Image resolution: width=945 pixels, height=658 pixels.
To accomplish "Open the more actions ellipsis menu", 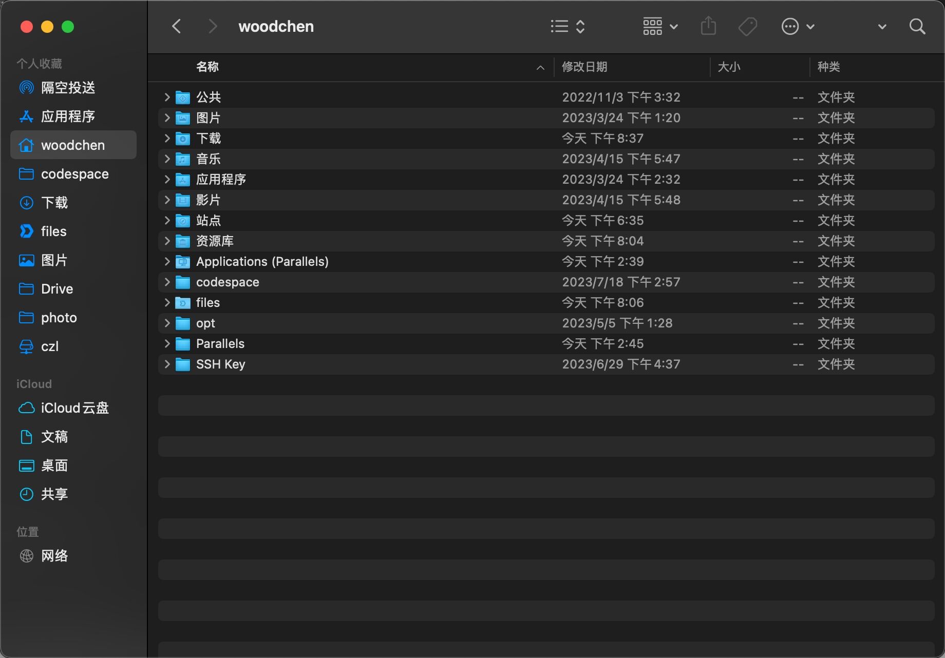I will coord(797,27).
